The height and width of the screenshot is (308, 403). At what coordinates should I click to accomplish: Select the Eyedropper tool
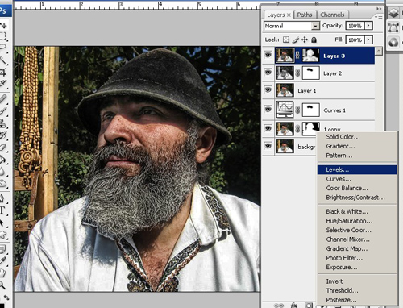point(2,260)
